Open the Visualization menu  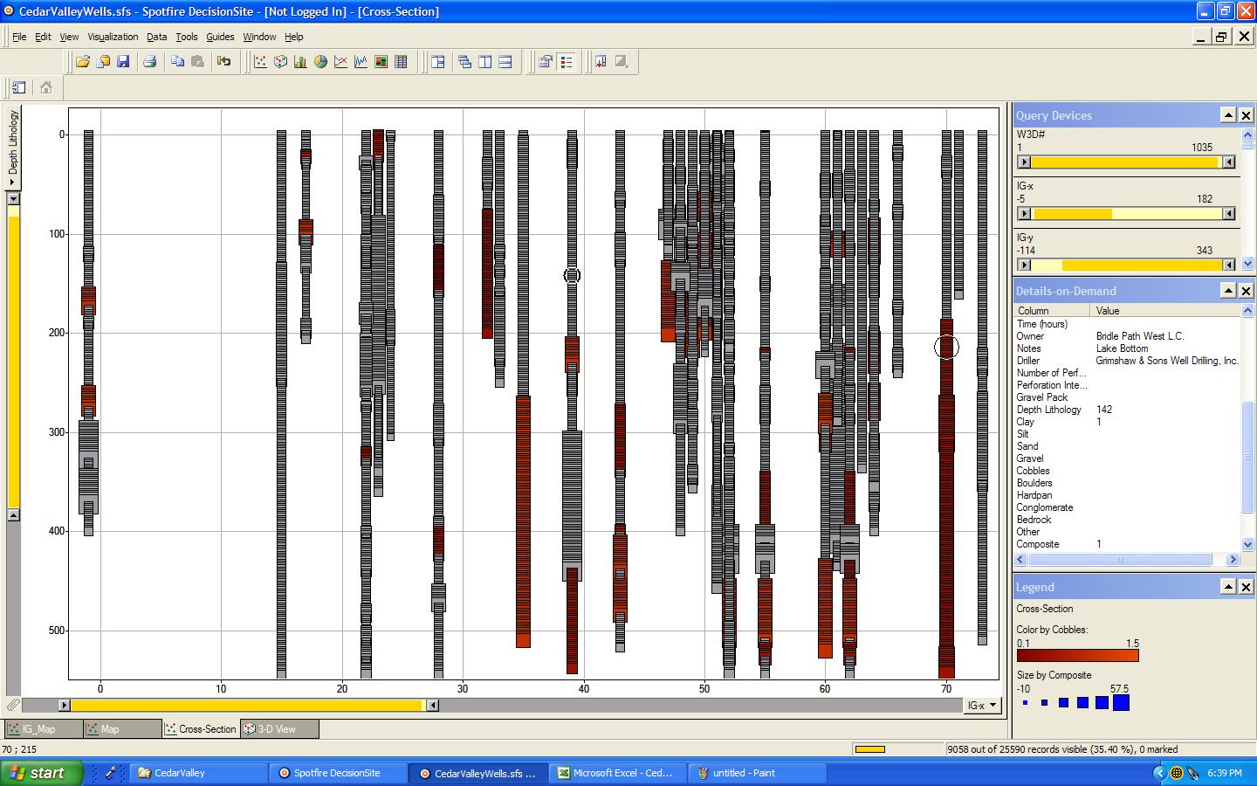point(113,37)
